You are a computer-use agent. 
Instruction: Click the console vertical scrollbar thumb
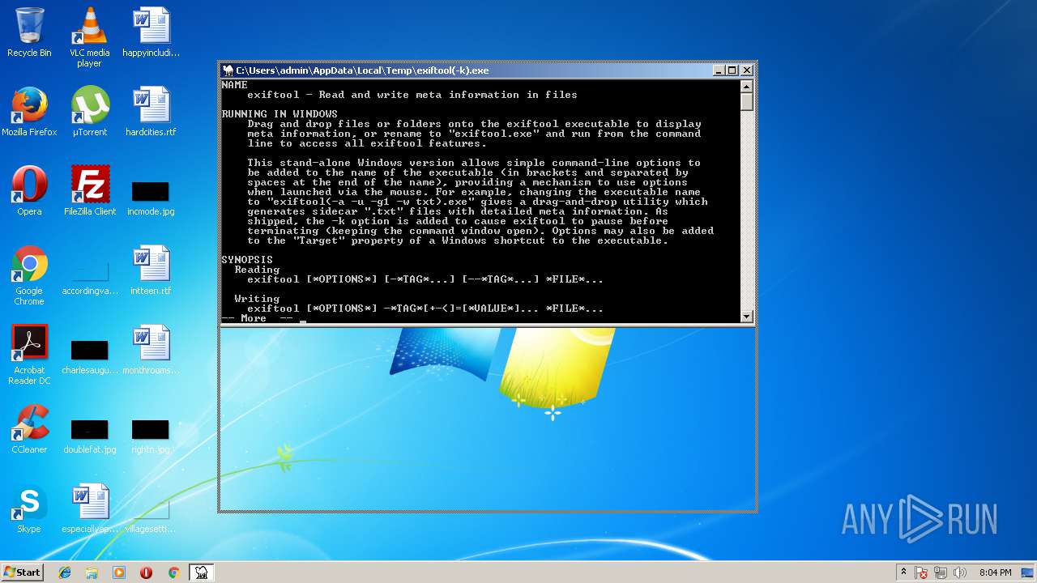pos(747,102)
